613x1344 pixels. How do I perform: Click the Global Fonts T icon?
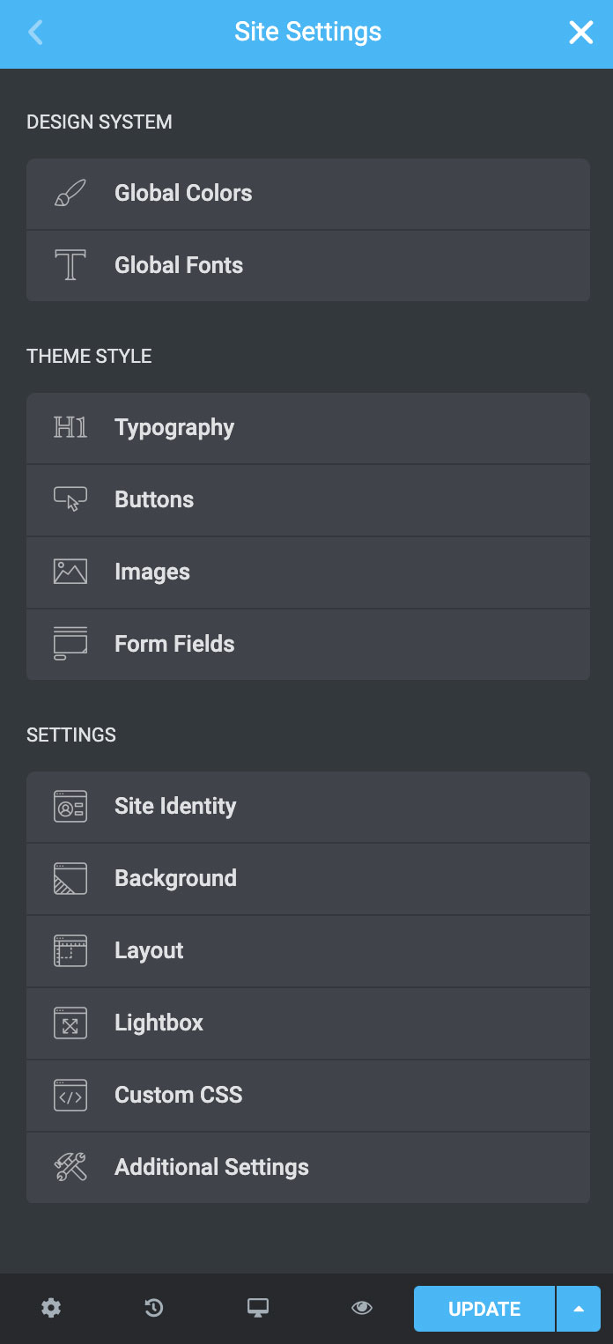click(70, 265)
